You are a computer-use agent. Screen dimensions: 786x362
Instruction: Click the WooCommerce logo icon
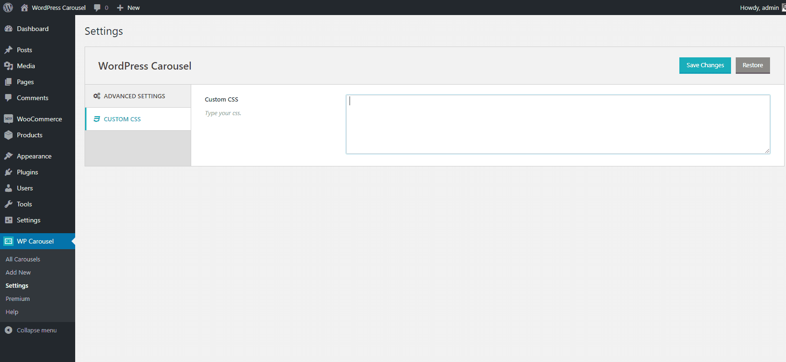(8, 119)
